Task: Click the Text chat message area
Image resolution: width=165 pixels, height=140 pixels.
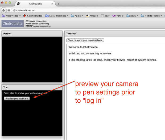Action: [116, 92]
